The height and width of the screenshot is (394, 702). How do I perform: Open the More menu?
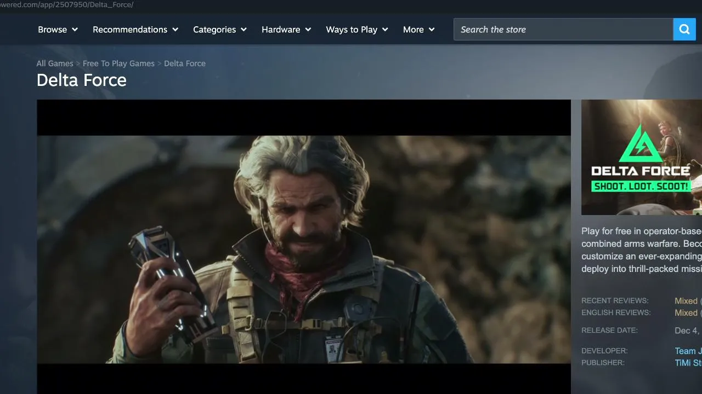419,30
